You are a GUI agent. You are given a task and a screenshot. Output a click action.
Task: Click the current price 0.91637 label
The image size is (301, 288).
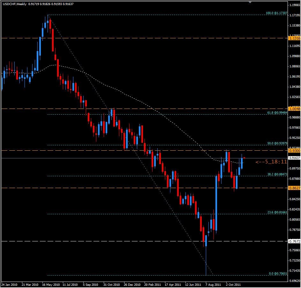[293, 158]
